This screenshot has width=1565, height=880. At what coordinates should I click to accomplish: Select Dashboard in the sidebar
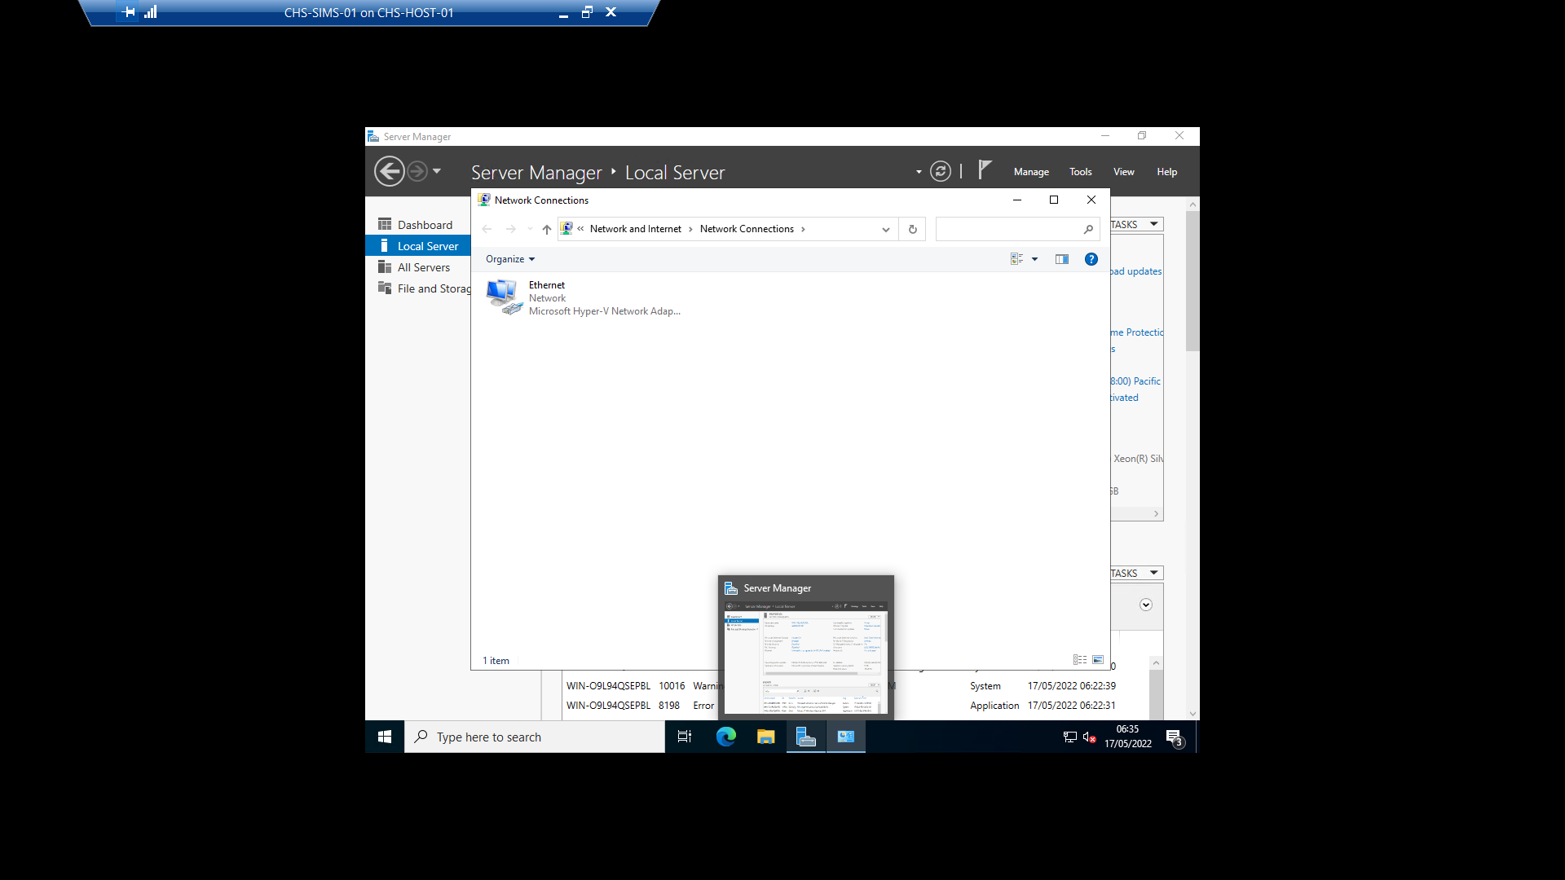click(424, 225)
